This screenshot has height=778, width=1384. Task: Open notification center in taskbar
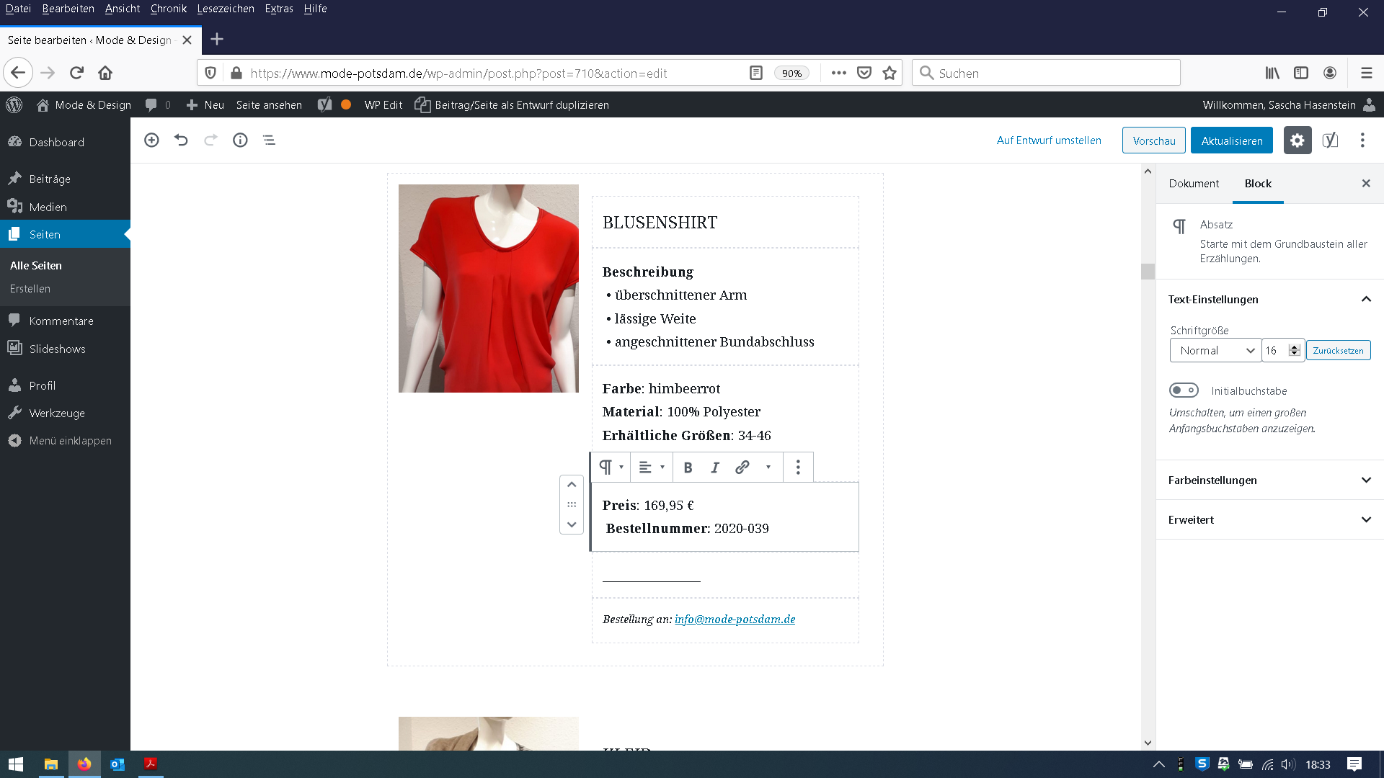1354,764
